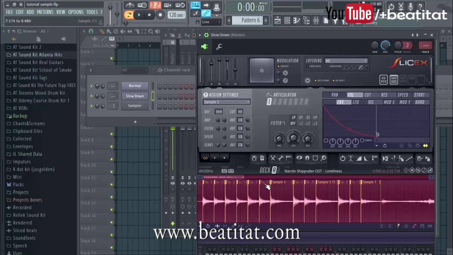Toggle the mute LED on Sampler channel
The image size is (453, 255).
point(91,106)
